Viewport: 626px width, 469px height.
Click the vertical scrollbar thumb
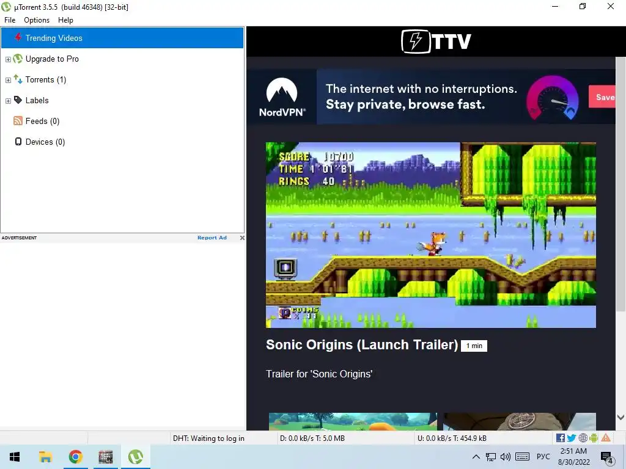pos(620,184)
